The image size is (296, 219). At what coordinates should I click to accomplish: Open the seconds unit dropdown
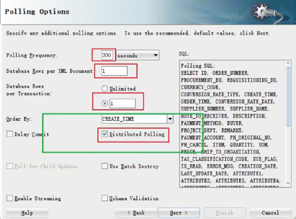138,55
